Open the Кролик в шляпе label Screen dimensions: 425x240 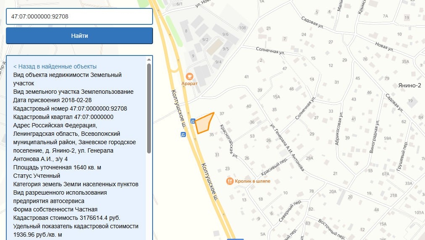(x=253, y=181)
